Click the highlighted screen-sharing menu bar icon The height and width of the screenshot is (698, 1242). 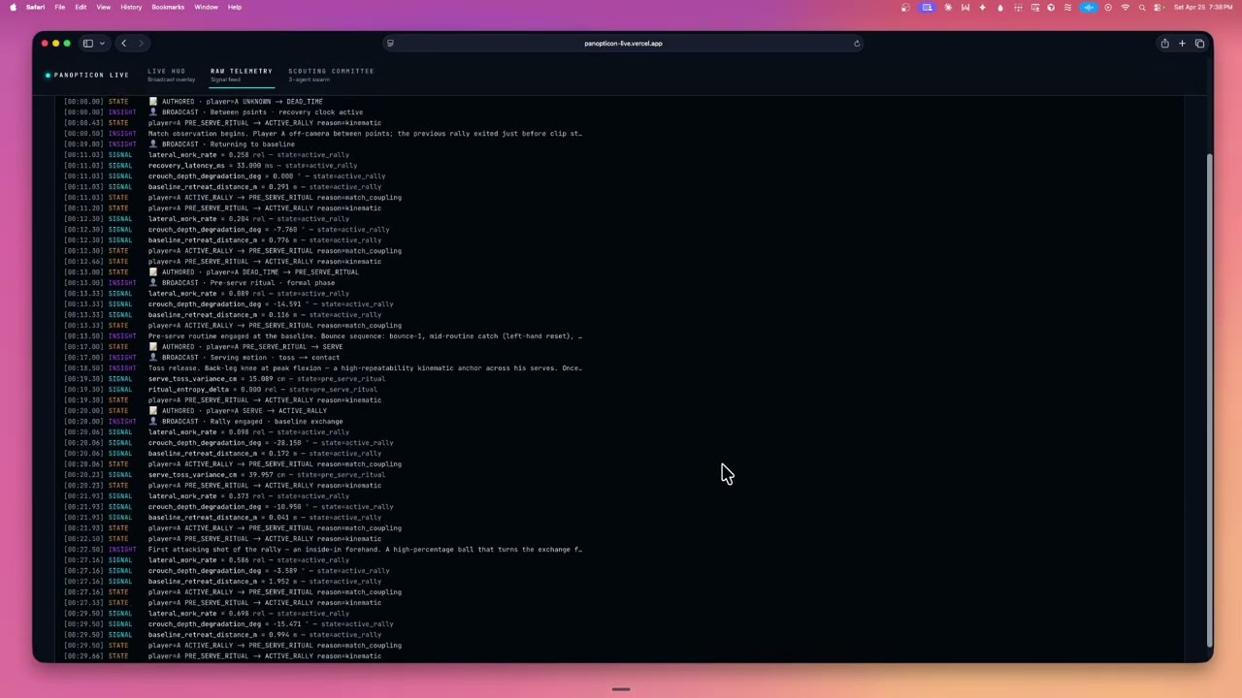pyautogui.click(x=927, y=7)
